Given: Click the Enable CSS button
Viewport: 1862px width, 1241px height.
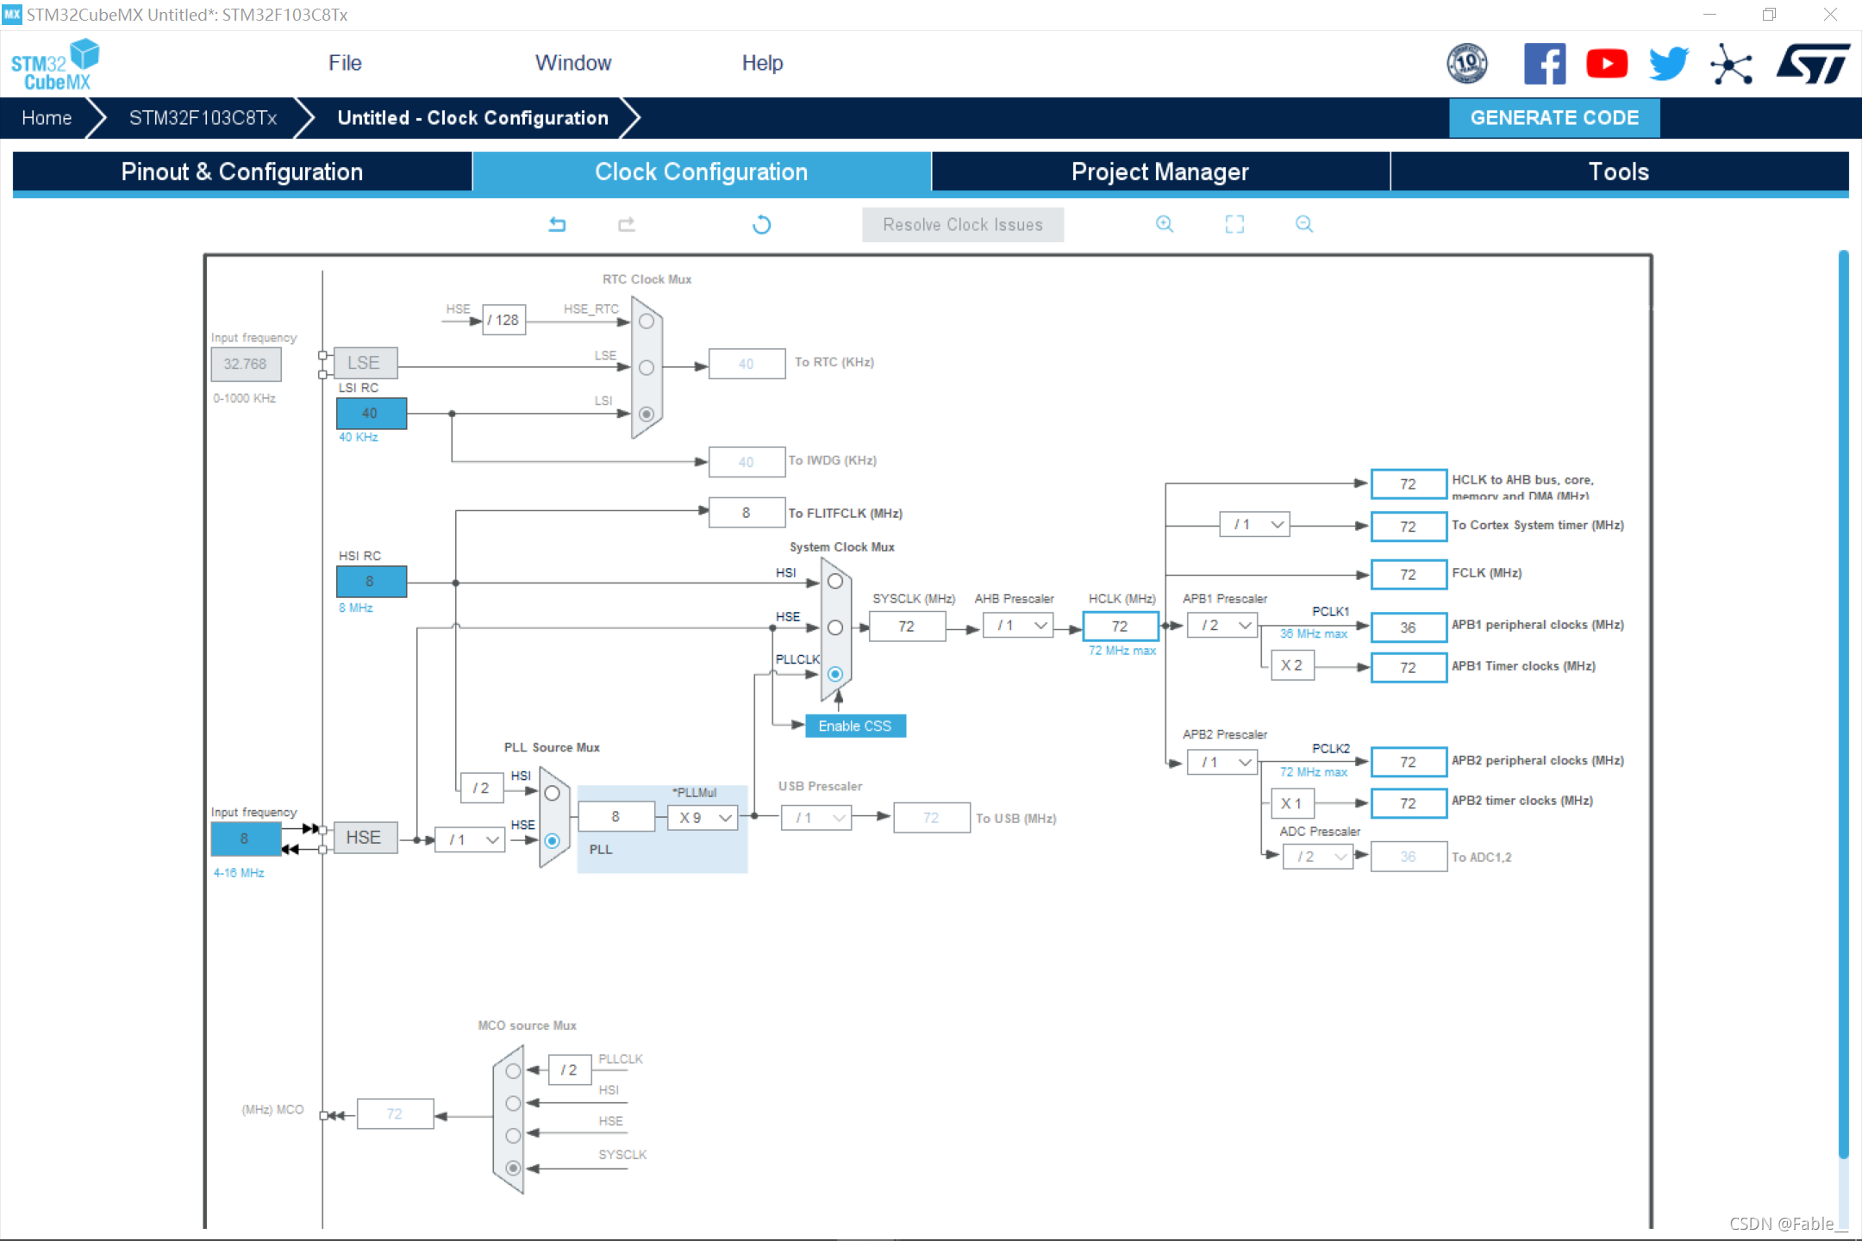Looking at the screenshot, I should coord(855,727).
